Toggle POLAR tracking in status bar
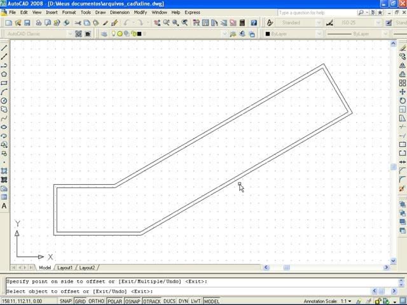Viewport: 407px width, 305px height. tap(114, 301)
